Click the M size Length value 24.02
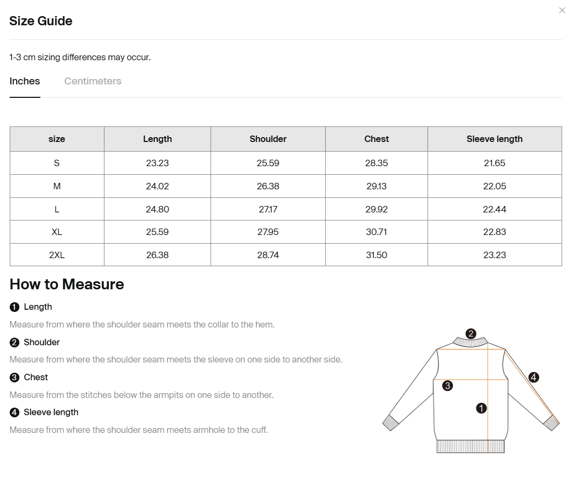The width and height of the screenshot is (574, 491). point(157,187)
